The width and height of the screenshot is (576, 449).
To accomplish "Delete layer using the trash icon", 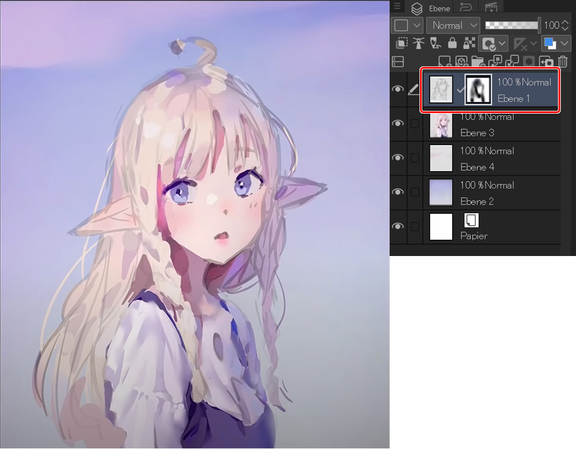I will (562, 62).
